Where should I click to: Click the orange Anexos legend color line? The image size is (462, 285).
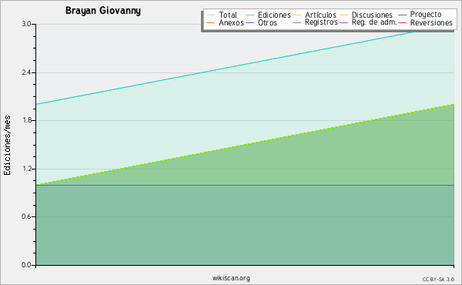click(x=211, y=22)
